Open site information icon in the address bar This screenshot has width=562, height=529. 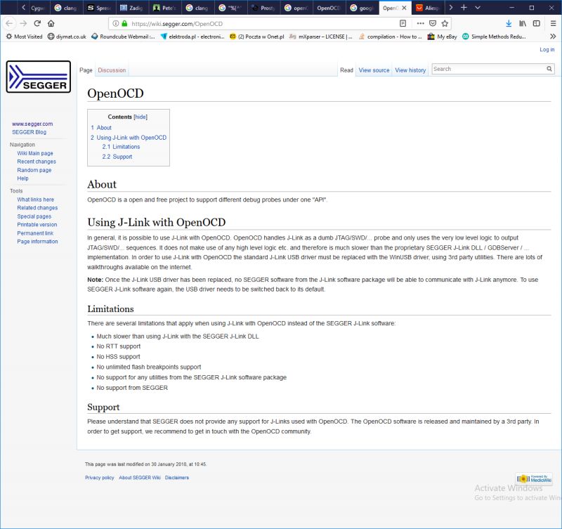coord(115,24)
